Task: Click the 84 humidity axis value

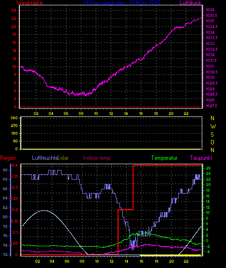Action: click(5, 198)
